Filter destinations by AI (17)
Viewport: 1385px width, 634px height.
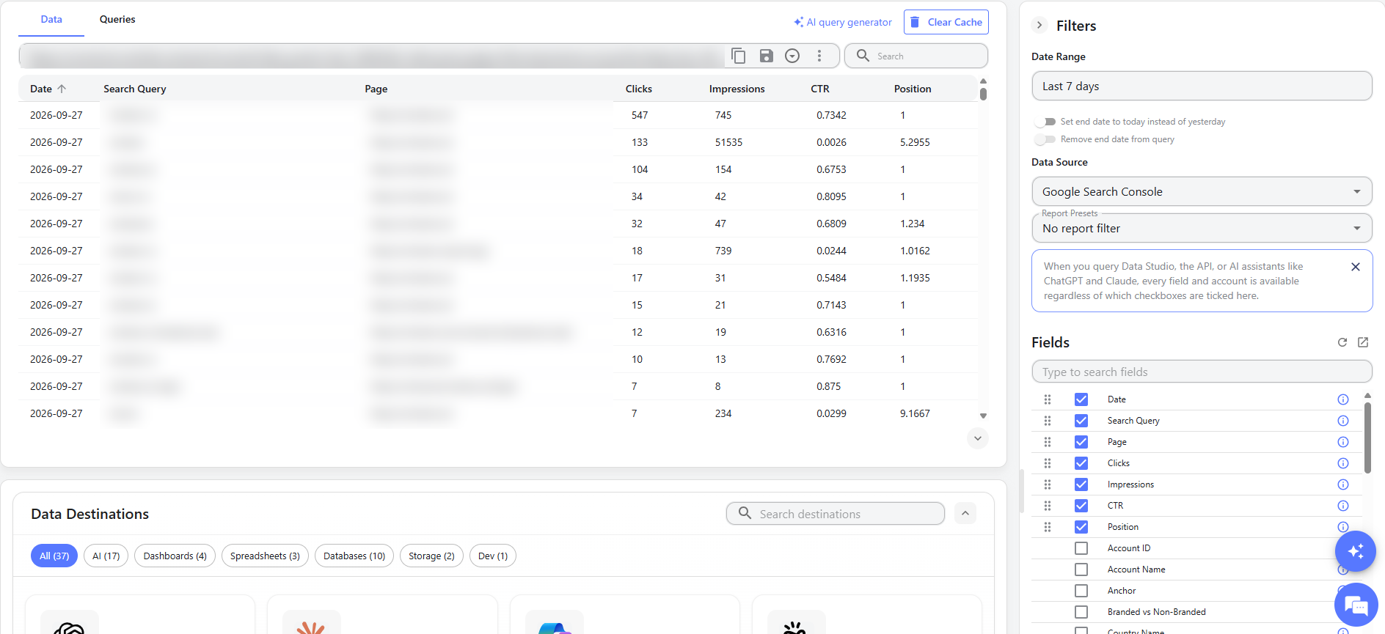point(106,556)
